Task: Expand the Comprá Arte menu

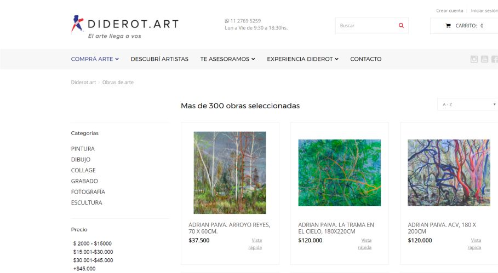Action: [x=95, y=59]
